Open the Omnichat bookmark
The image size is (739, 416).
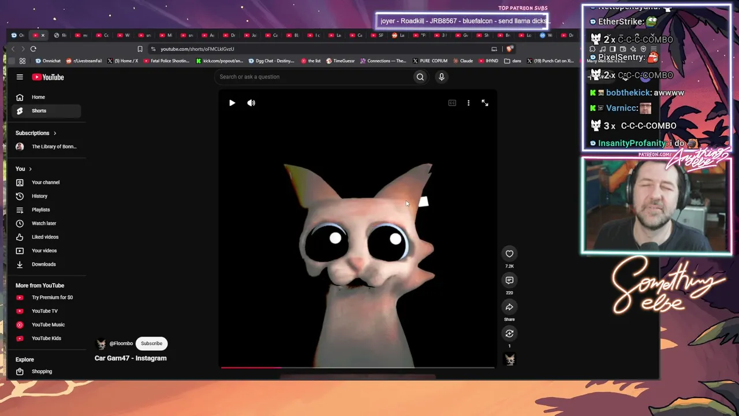click(x=48, y=61)
